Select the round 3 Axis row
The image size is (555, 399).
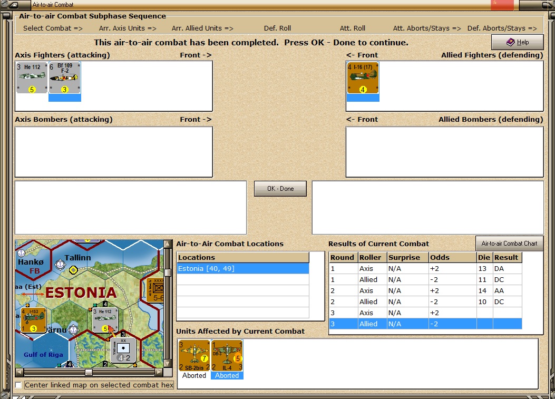[x=425, y=313]
